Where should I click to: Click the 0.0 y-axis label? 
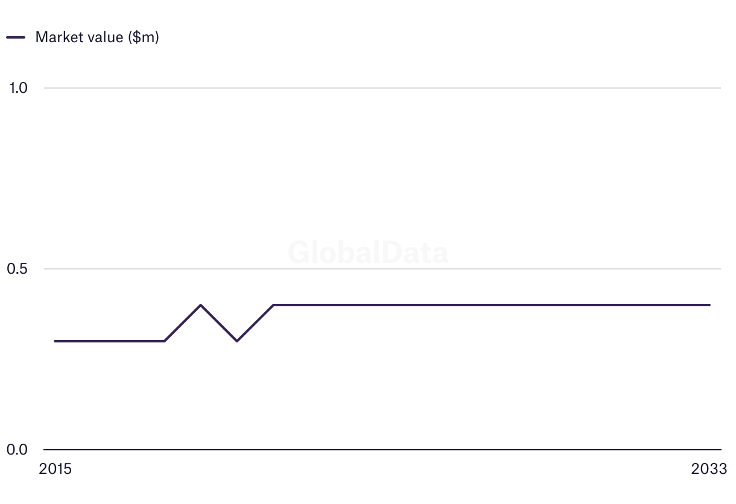coord(18,450)
